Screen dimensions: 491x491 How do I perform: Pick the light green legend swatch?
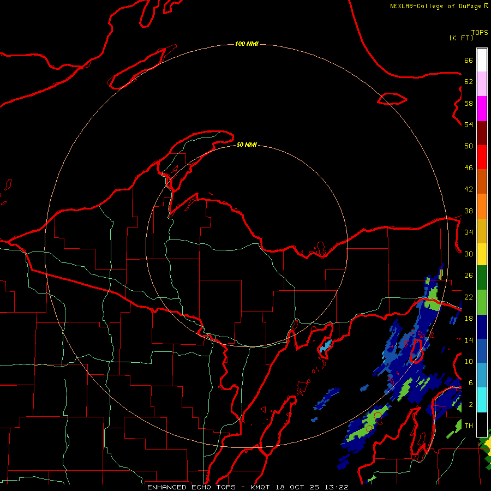pyautogui.click(x=482, y=302)
